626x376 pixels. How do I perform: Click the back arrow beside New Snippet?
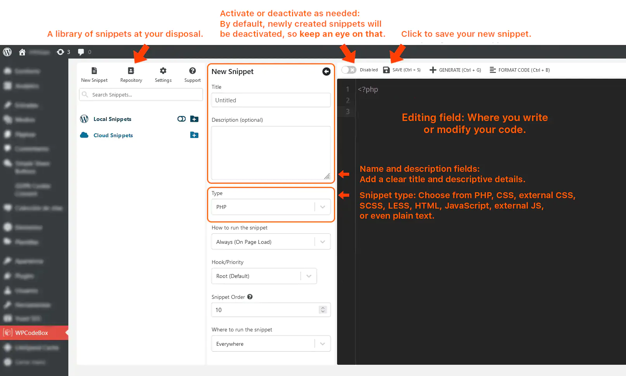click(x=326, y=72)
